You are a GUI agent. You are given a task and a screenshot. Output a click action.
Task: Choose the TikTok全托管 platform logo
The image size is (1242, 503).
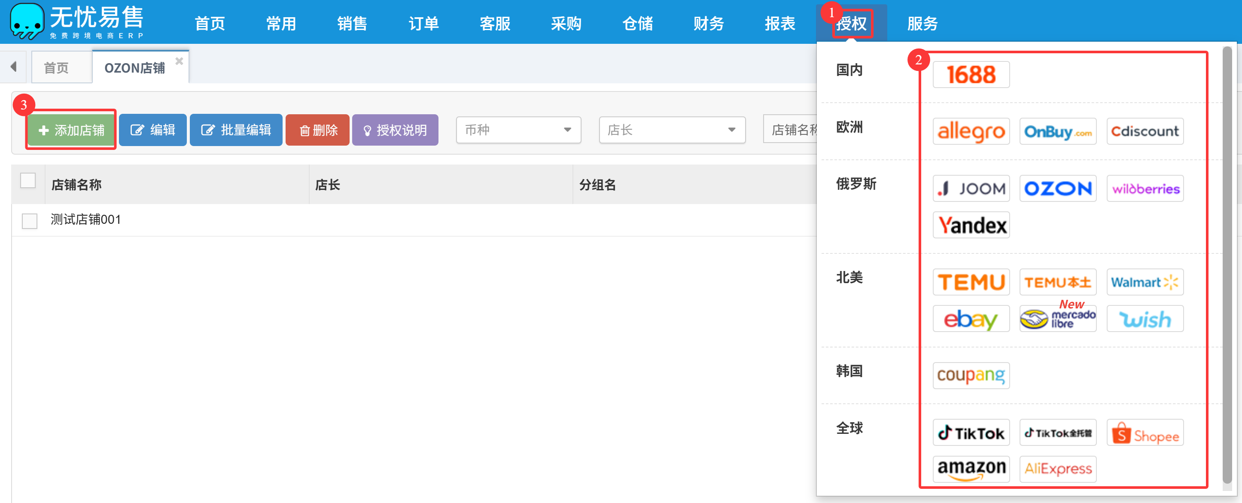click(1058, 432)
